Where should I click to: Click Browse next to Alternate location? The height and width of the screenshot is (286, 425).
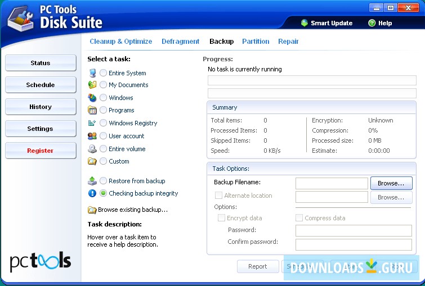click(x=391, y=197)
